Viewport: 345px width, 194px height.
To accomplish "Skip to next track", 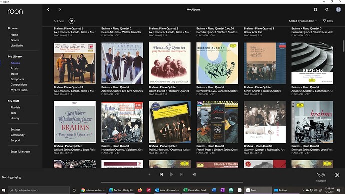I will [x=181, y=174].
